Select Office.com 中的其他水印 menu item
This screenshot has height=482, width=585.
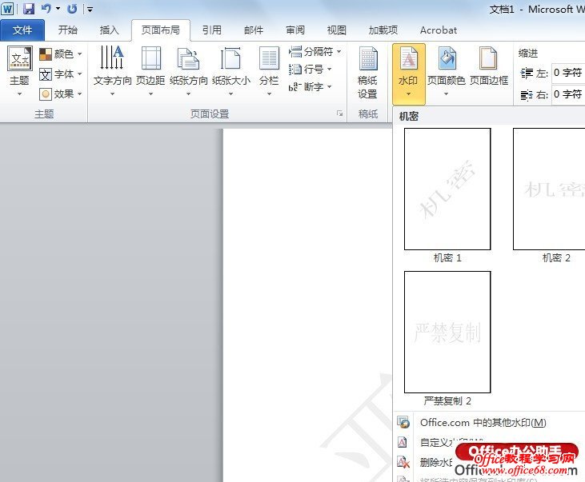(x=489, y=423)
